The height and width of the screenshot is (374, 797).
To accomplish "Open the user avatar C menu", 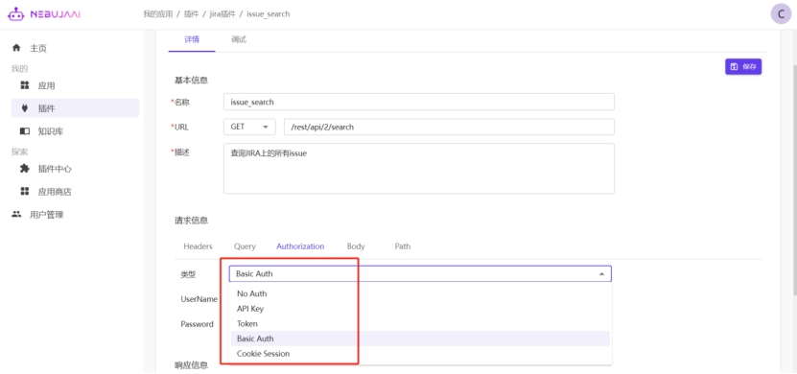I will 782,13.
